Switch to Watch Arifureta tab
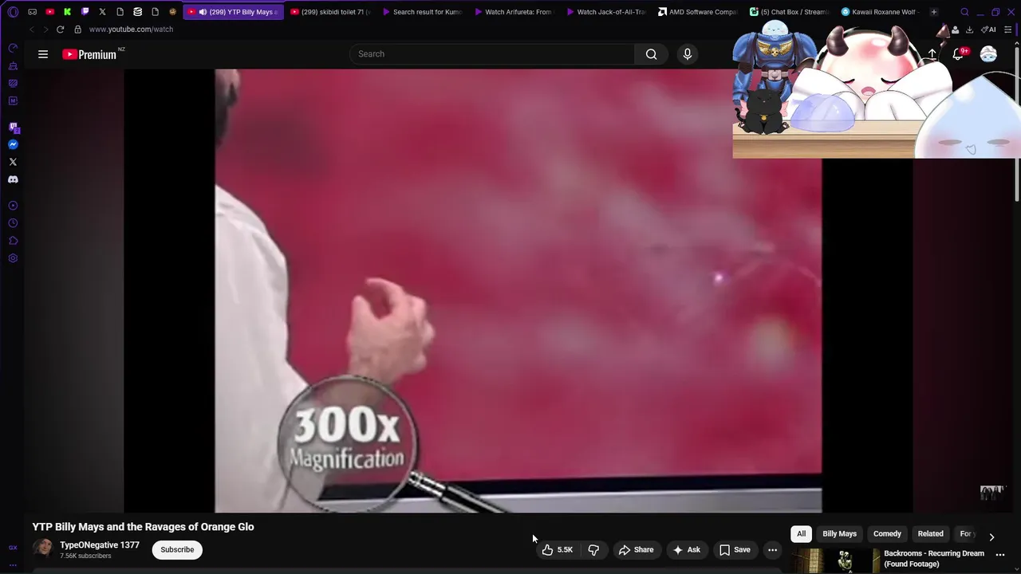This screenshot has width=1021, height=574. click(514, 12)
